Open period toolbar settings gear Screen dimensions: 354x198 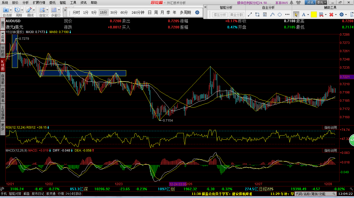pos(197,12)
